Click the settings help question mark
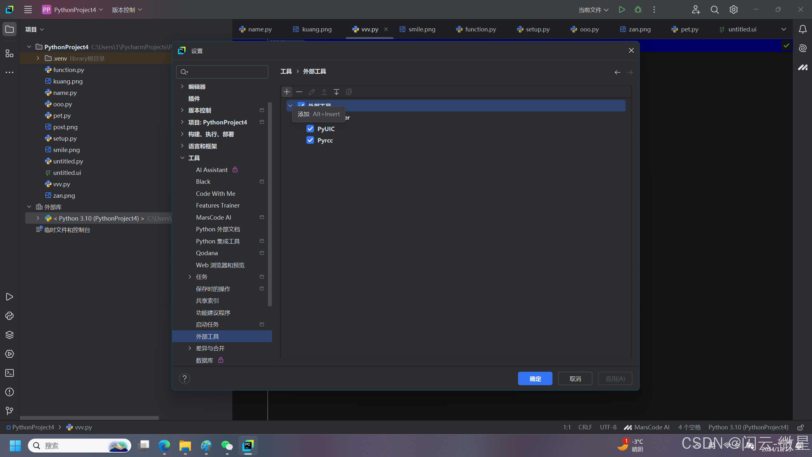The width and height of the screenshot is (812, 457). coord(184,379)
